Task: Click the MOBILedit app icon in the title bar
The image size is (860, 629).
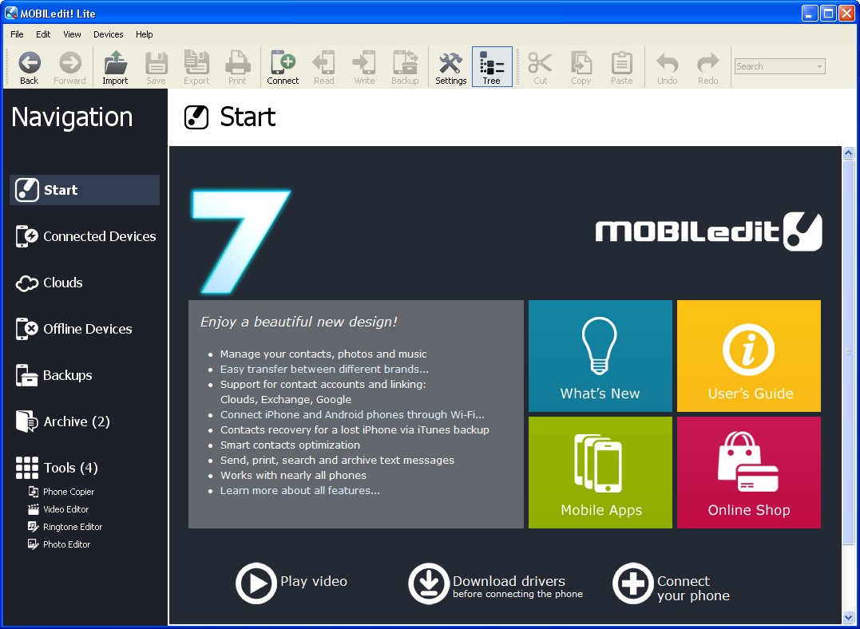Action: tap(11, 13)
